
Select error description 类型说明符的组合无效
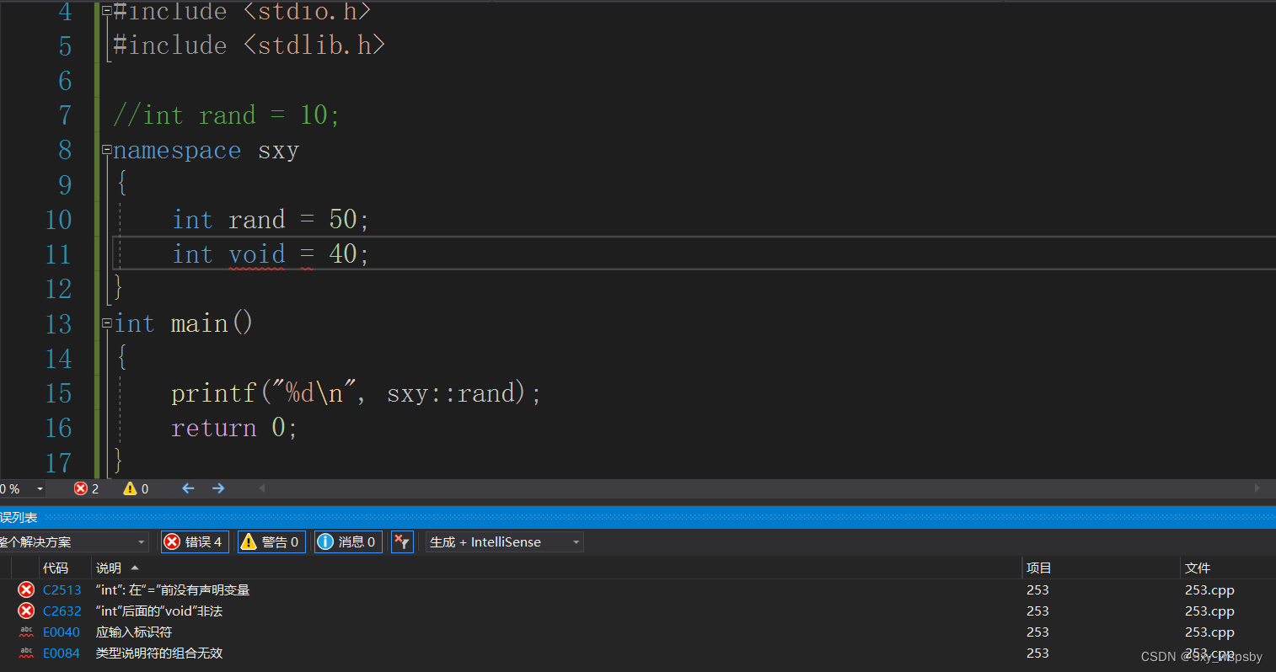click(x=159, y=653)
